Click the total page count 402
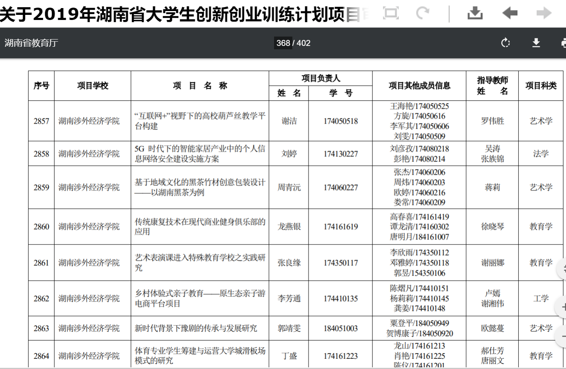This screenshot has width=566, height=369. 303,43
